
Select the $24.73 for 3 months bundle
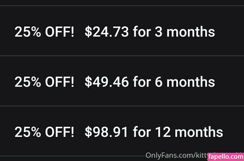pyautogui.click(x=122, y=32)
